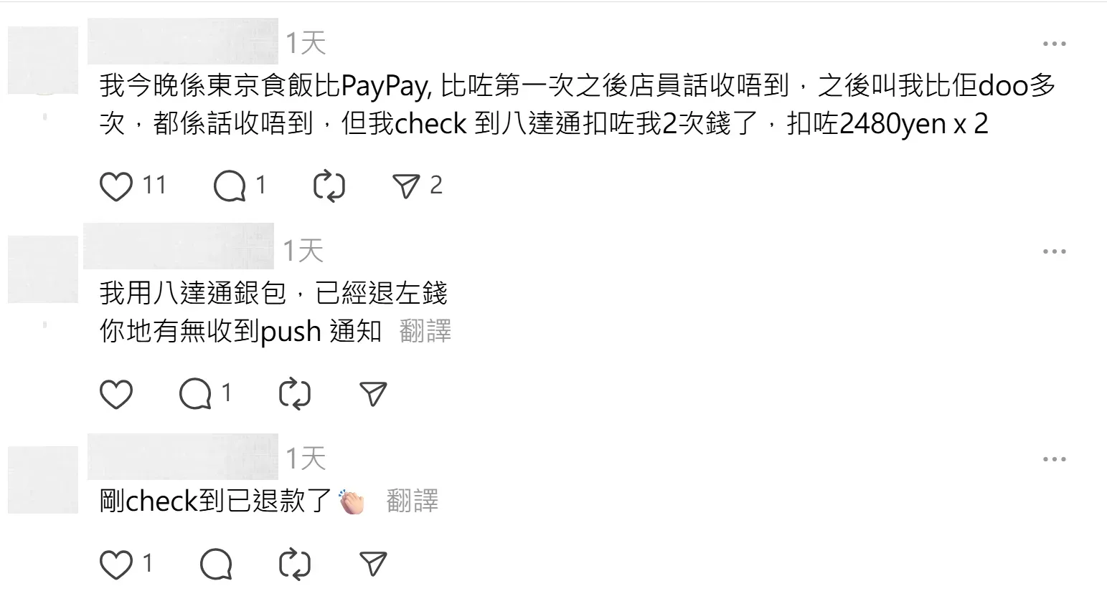Translate the push 通知 comment via 翻譯
Image resolution: width=1107 pixels, height=591 pixels.
click(425, 332)
